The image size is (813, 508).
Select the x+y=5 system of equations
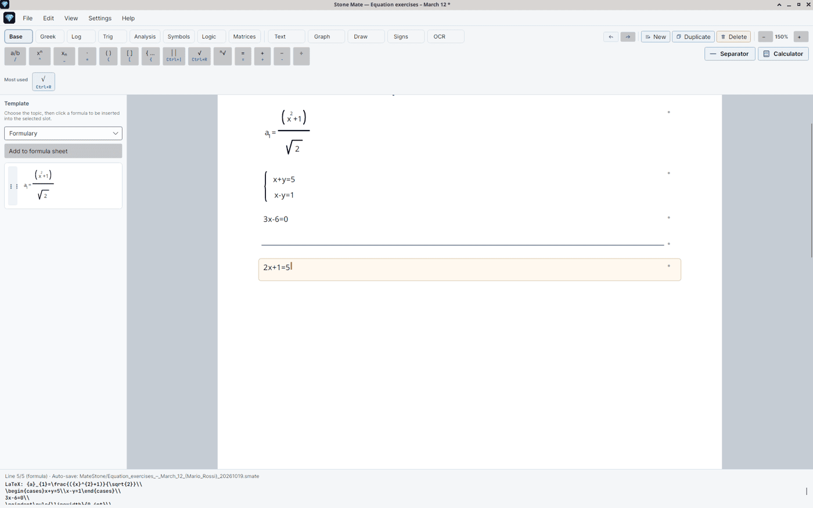pos(280,187)
